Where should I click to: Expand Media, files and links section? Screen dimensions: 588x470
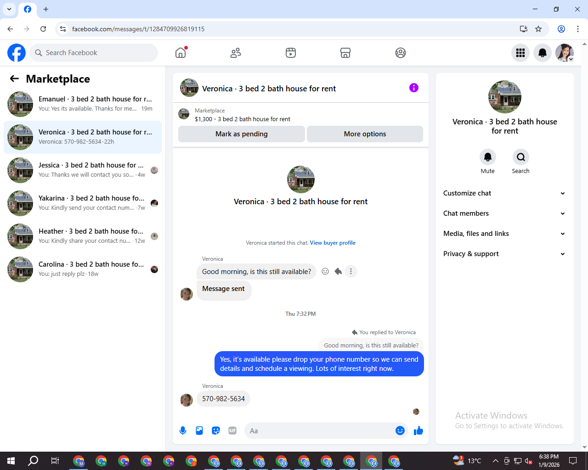(505, 234)
